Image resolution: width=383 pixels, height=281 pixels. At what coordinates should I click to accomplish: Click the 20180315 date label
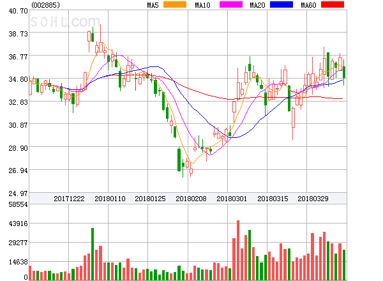273,199
